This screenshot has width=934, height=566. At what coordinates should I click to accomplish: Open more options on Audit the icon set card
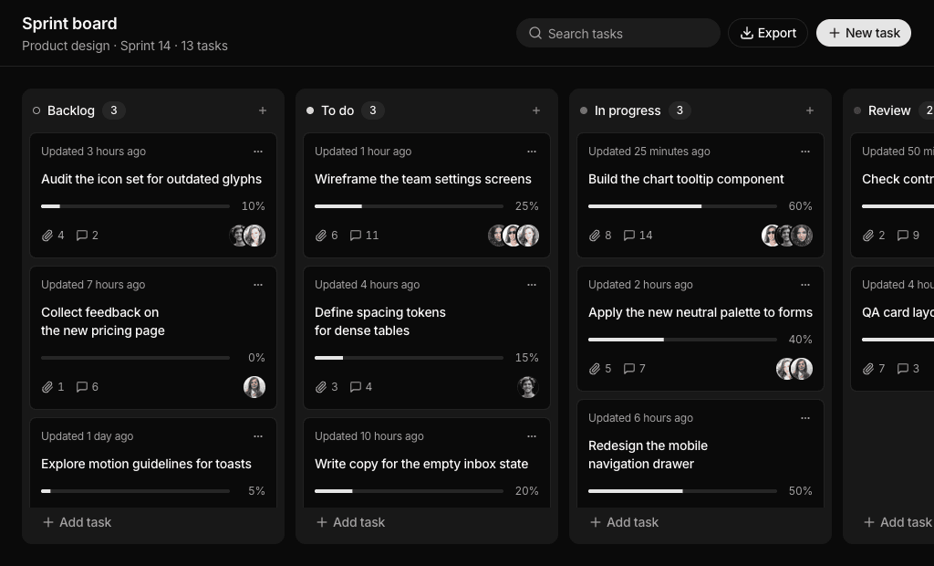click(258, 152)
